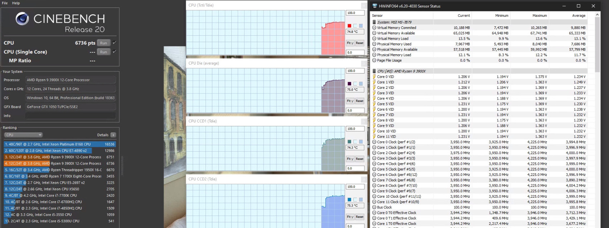Edit 0.0 minimum field of CPU (Tctl/Tdie) graph
Screen dimensions: 609x228
pos(355,52)
